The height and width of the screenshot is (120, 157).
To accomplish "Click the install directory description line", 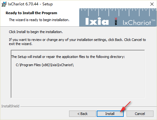I will click(68, 57).
